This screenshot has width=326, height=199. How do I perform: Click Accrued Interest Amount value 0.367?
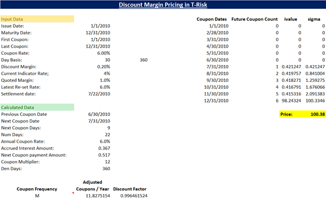[x=104, y=148]
